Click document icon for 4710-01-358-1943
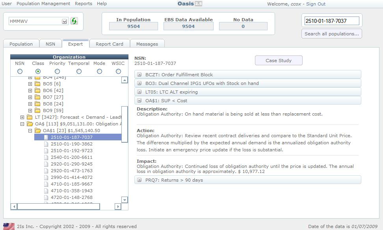This screenshot has width=383, height=230. point(46,191)
